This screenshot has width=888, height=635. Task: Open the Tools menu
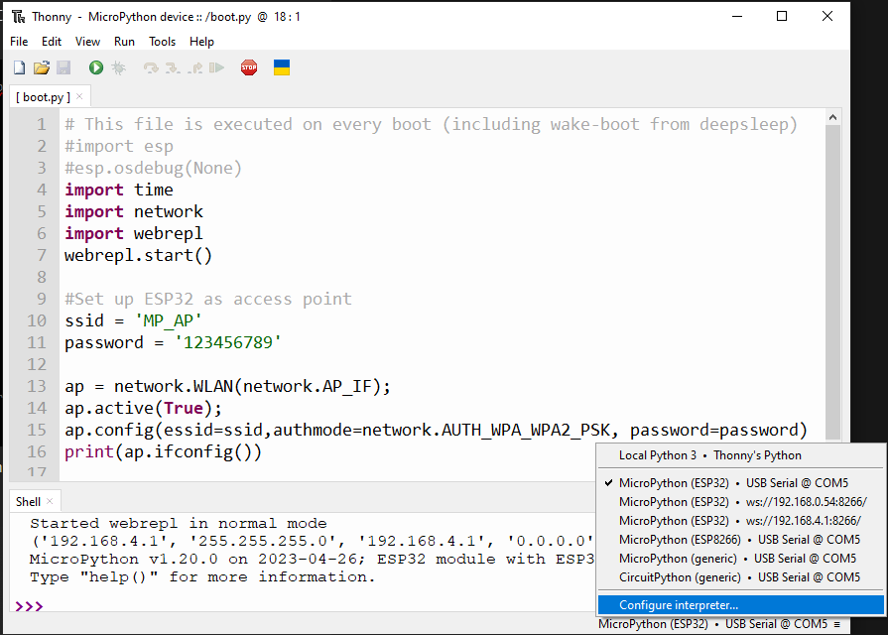click(162, 42)
